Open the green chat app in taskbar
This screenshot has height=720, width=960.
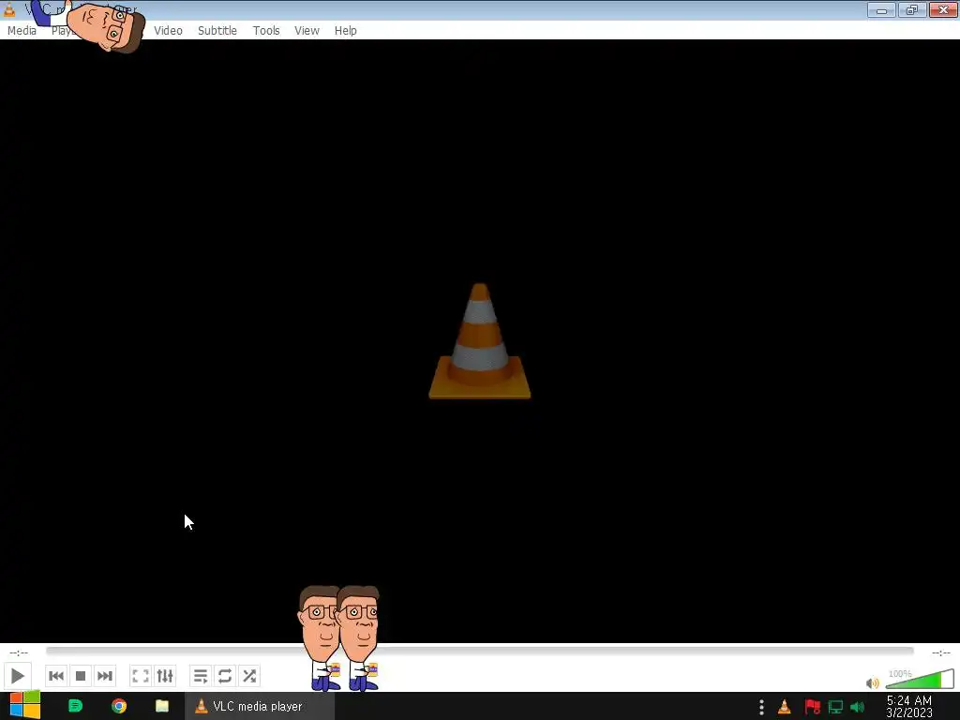click(x=75, y=706)
